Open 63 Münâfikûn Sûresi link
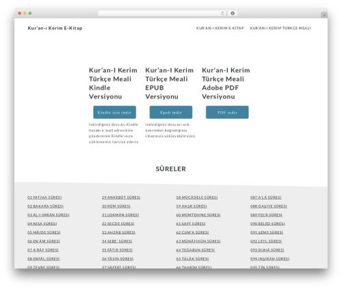 pos(198,241)
